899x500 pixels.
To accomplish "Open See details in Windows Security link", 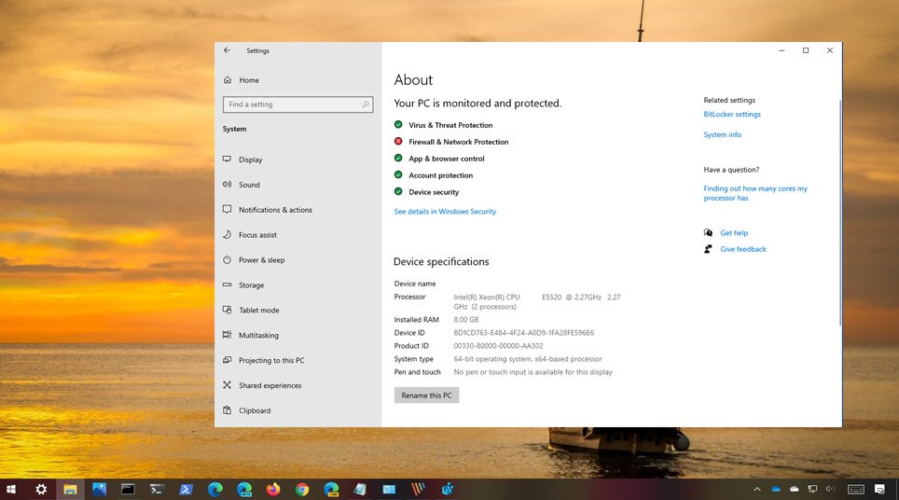I will click(x=445, y=212).
